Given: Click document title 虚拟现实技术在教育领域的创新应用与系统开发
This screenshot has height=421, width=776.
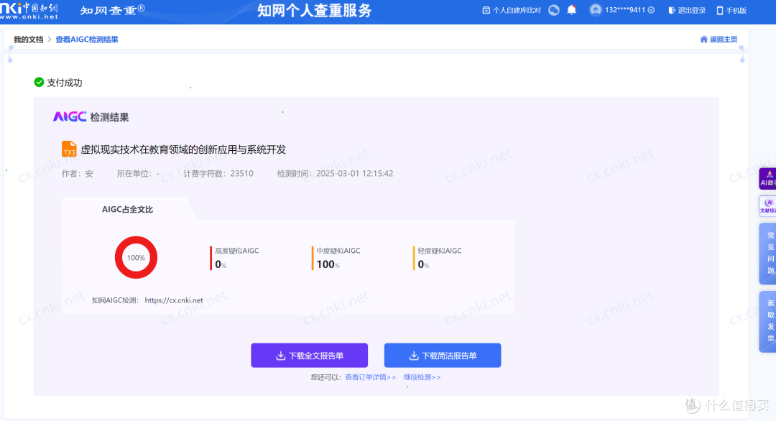Looking at the screenshot, I should point(183,149).
